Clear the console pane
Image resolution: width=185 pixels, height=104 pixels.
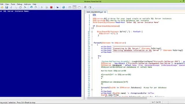click(25, 7)
